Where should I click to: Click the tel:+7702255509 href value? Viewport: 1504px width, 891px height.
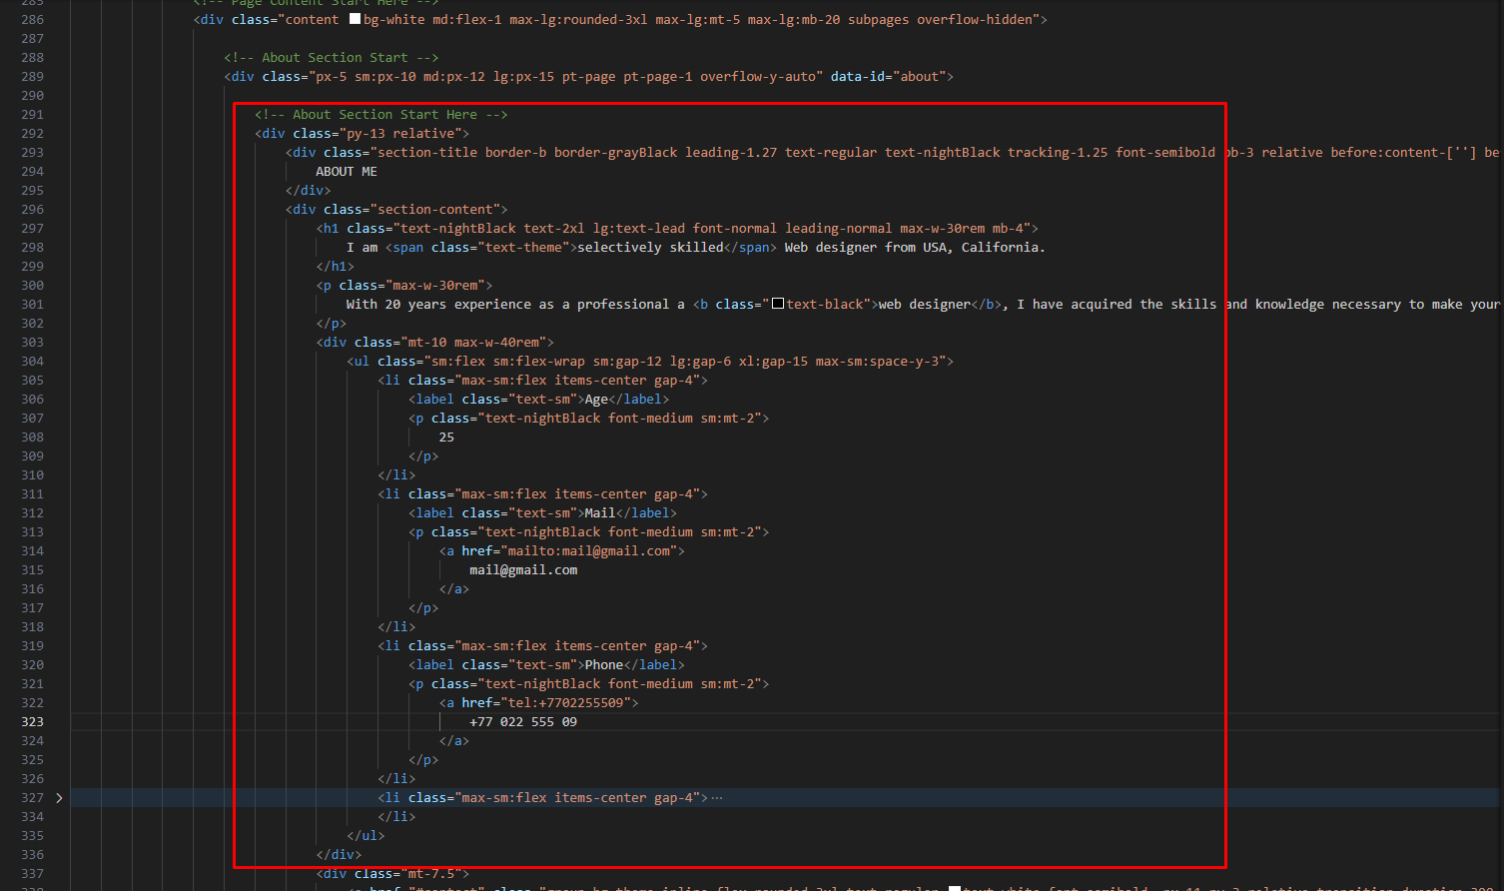(x=566, y=702)
